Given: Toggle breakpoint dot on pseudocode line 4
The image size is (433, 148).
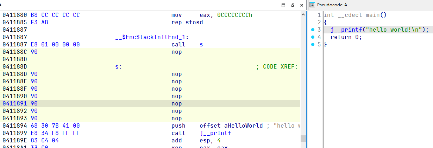Looking at the screenshot, I should point(312,37).
